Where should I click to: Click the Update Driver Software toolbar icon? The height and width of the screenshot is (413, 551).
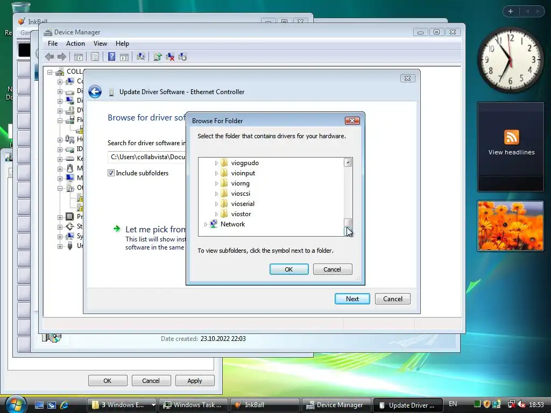tap(158, 56)
